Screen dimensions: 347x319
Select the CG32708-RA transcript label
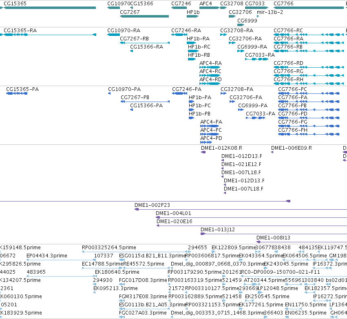click(236, 31)
